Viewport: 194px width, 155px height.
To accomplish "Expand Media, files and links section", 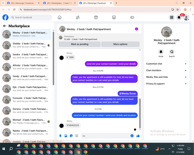I will pyautogui.click(x=166, y=77).
